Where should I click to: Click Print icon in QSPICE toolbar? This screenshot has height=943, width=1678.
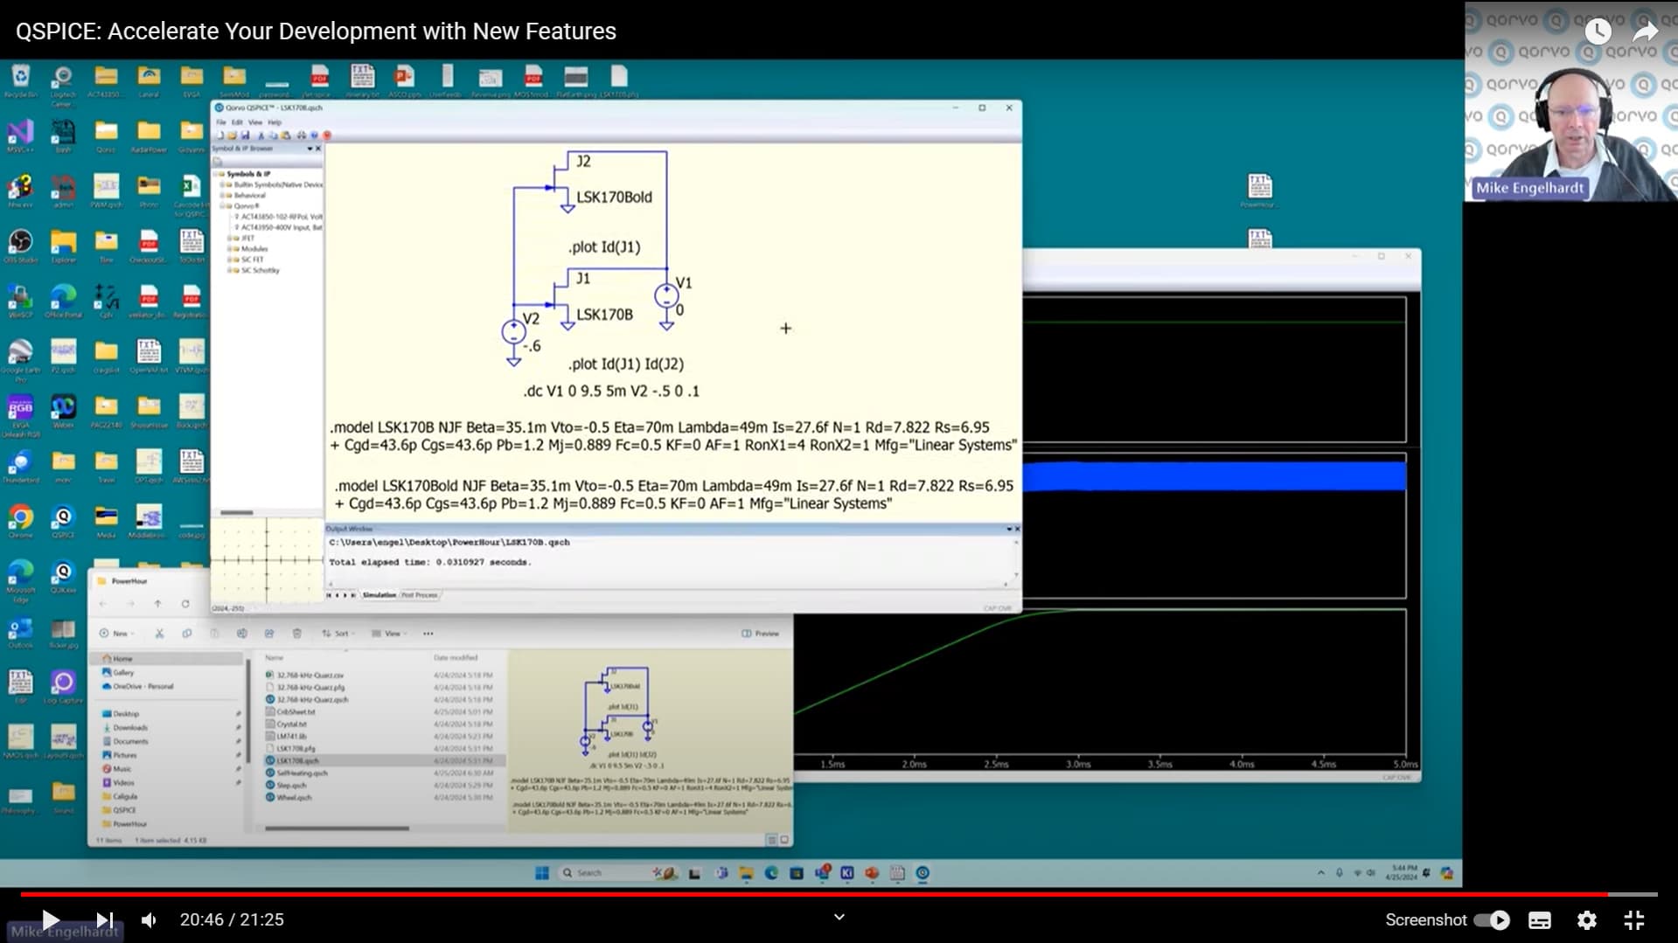302,135
